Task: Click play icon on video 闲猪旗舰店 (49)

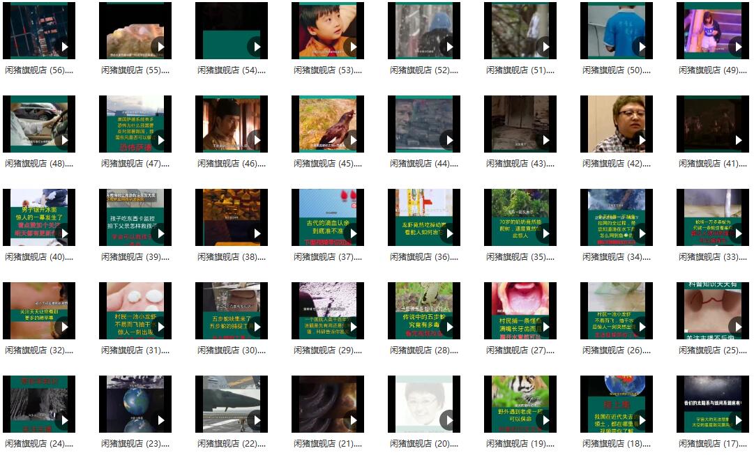Action: click(738, 47)
